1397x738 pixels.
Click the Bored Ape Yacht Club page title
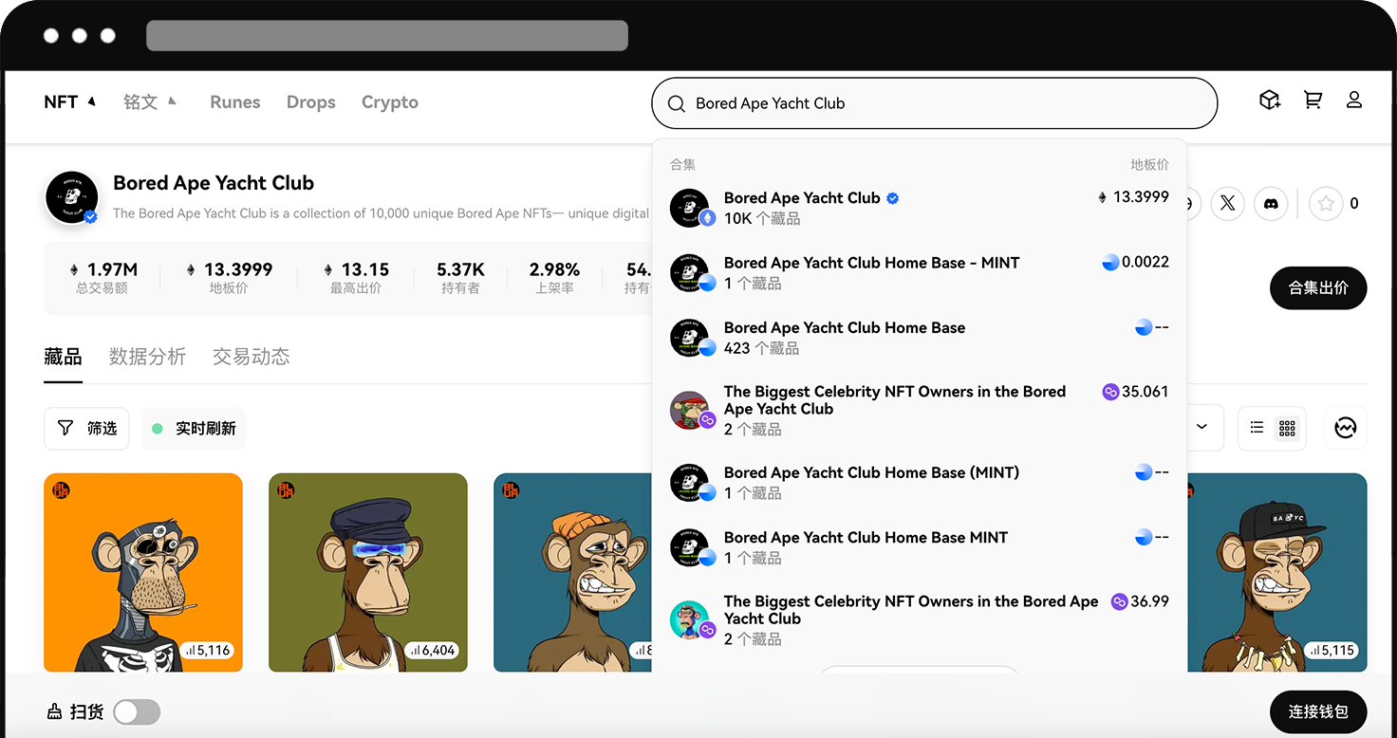coord(214,183)
